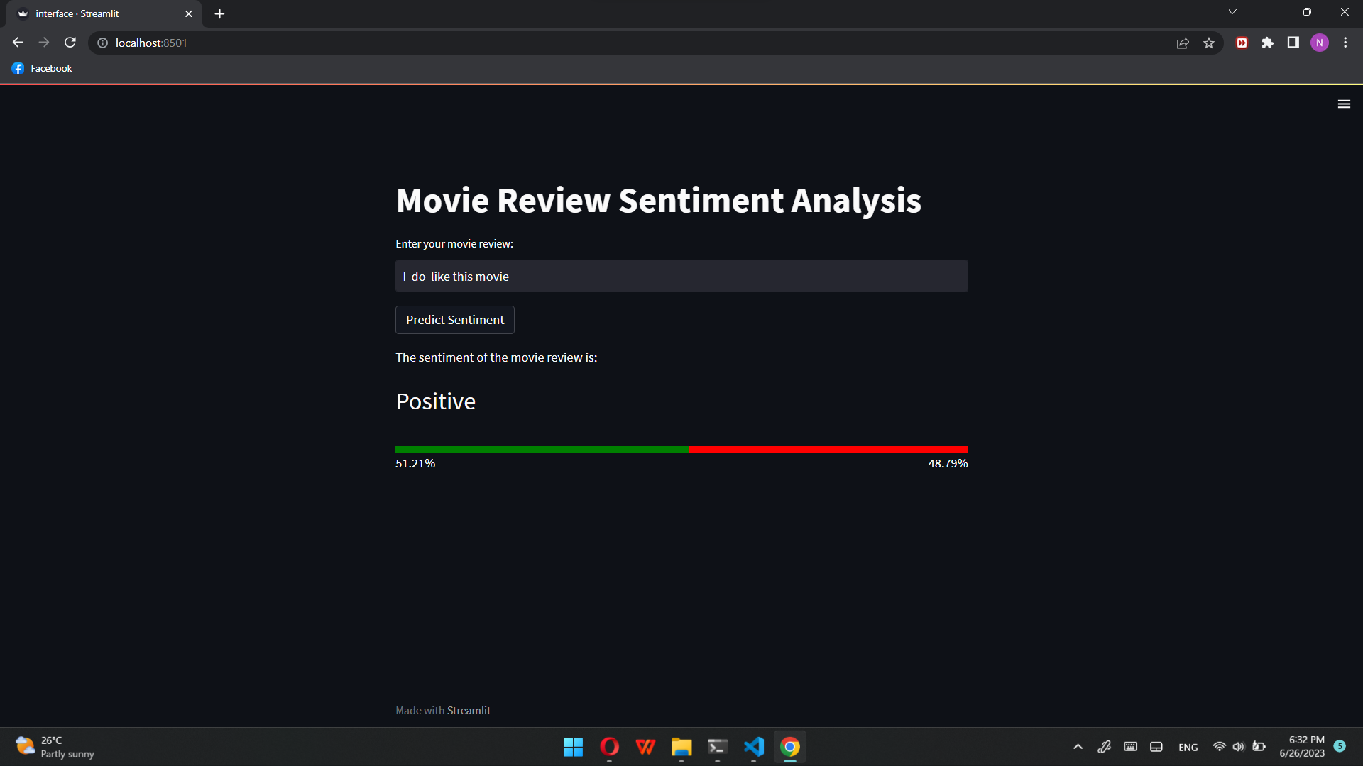Screen dimensions: 1363x766
Task: Open the Streamlit link in the footer
Action: point(469,709)
